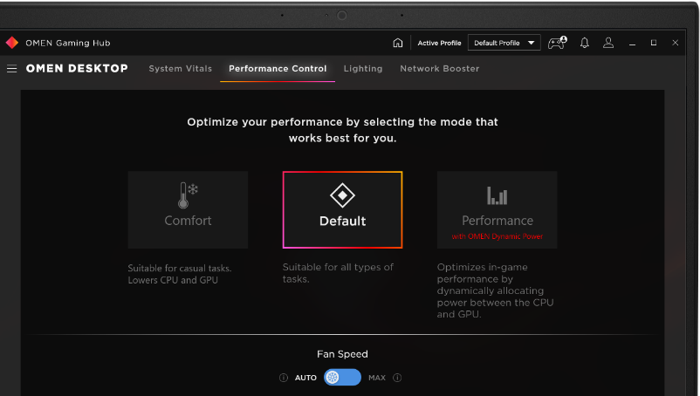The height and width of the screenshot is (396, 700).
Task: Open the Active Profile dropdown
Action: (x=504, y=43)
